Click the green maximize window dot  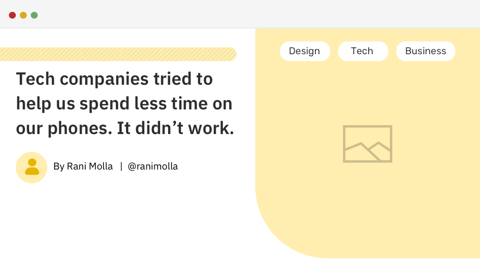[34, 15]
